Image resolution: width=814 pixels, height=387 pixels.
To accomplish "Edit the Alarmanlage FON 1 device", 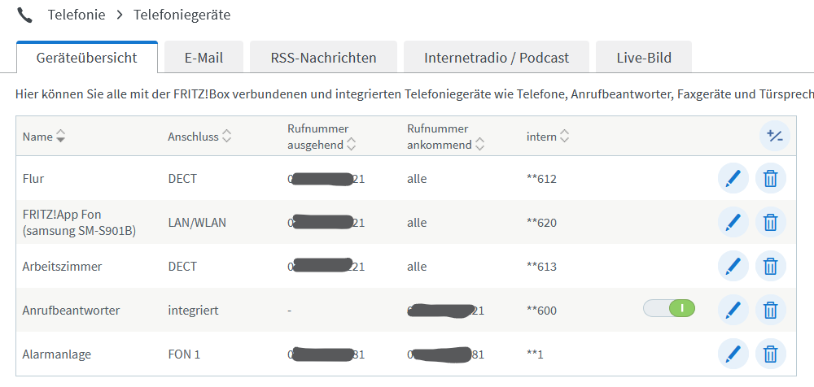I will point(733,354).
